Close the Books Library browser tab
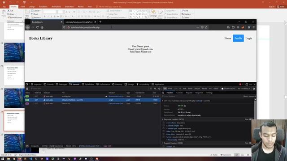 61,22
